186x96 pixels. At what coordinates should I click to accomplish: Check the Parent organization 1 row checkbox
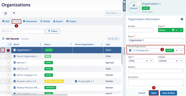pos(3,56)
